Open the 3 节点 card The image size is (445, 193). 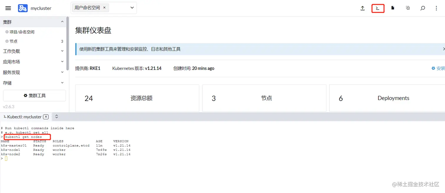pyautogui.click(x=264, y=98)
